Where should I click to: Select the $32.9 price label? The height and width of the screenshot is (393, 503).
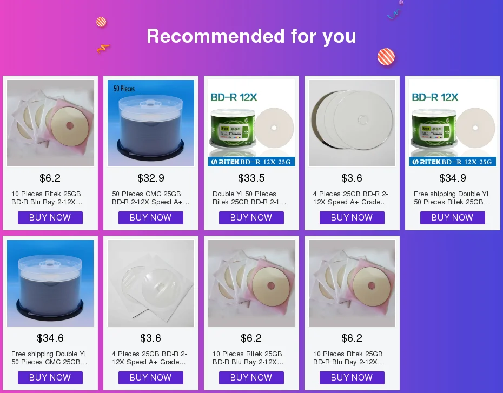click(x=151, y=178)
